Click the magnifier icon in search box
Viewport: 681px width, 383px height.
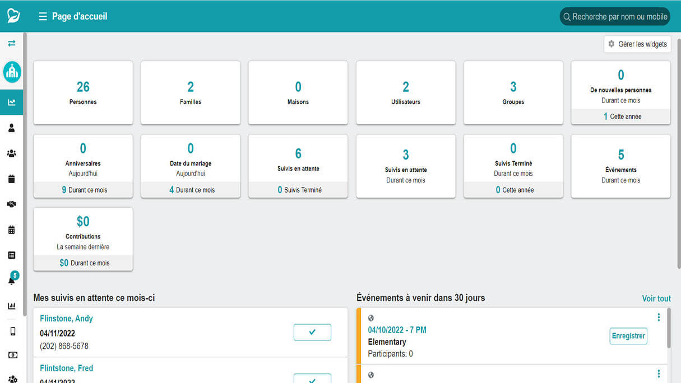coord(567,17)
